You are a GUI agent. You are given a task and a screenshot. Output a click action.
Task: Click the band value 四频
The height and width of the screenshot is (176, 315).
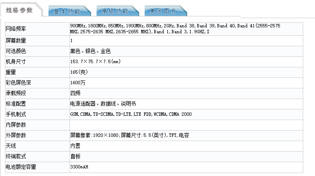(x=75, y=93)
